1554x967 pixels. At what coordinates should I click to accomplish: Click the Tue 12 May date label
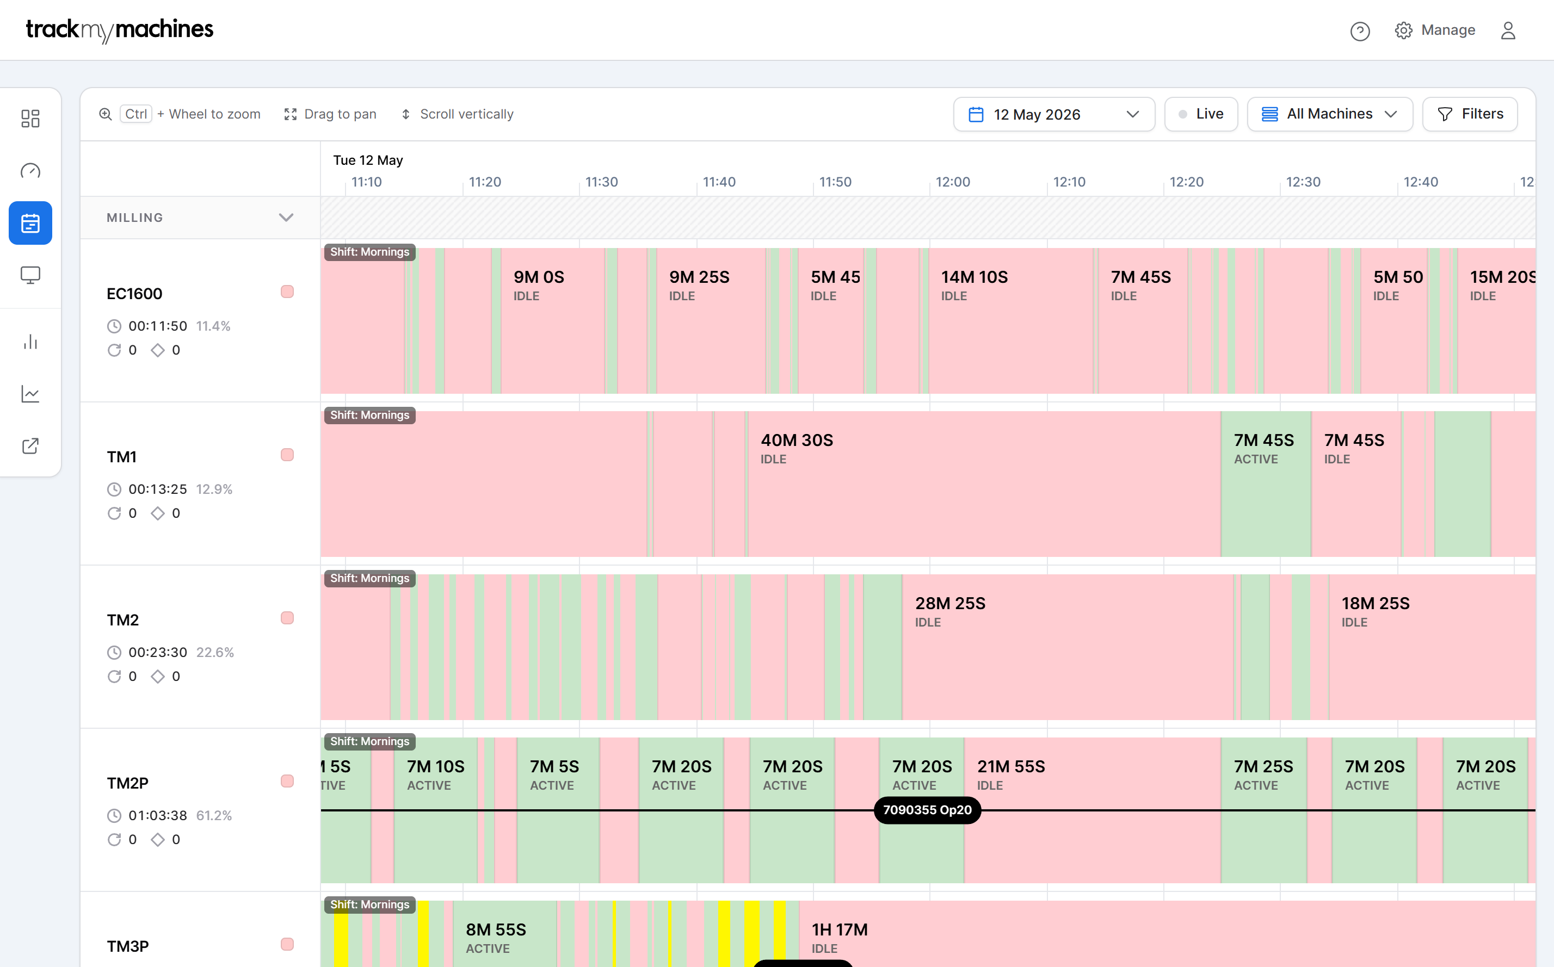click(x=368, y=160)
